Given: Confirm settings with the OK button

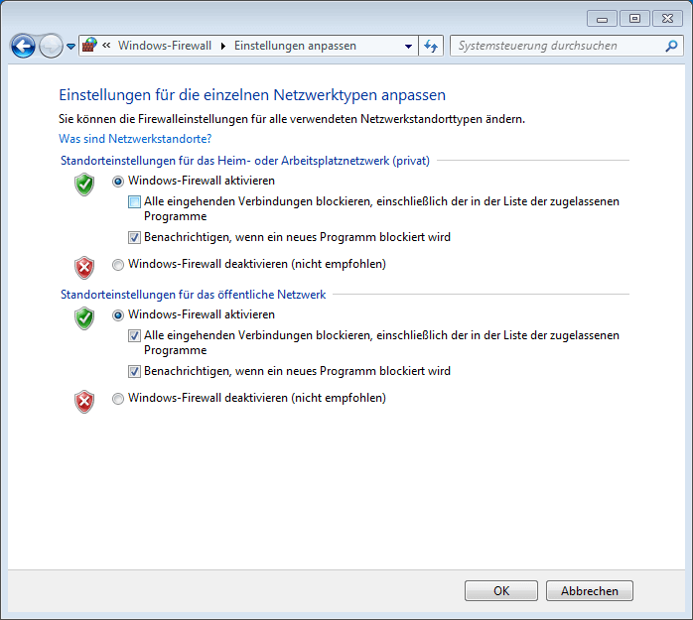Looking at the screenshot, I should coord(501,591).
